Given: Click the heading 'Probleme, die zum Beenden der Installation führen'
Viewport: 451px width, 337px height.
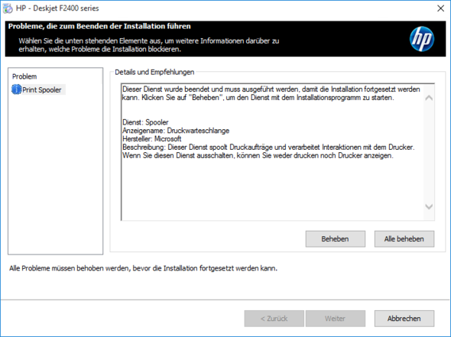Looking at the screenshot, I should click(99, 26).
